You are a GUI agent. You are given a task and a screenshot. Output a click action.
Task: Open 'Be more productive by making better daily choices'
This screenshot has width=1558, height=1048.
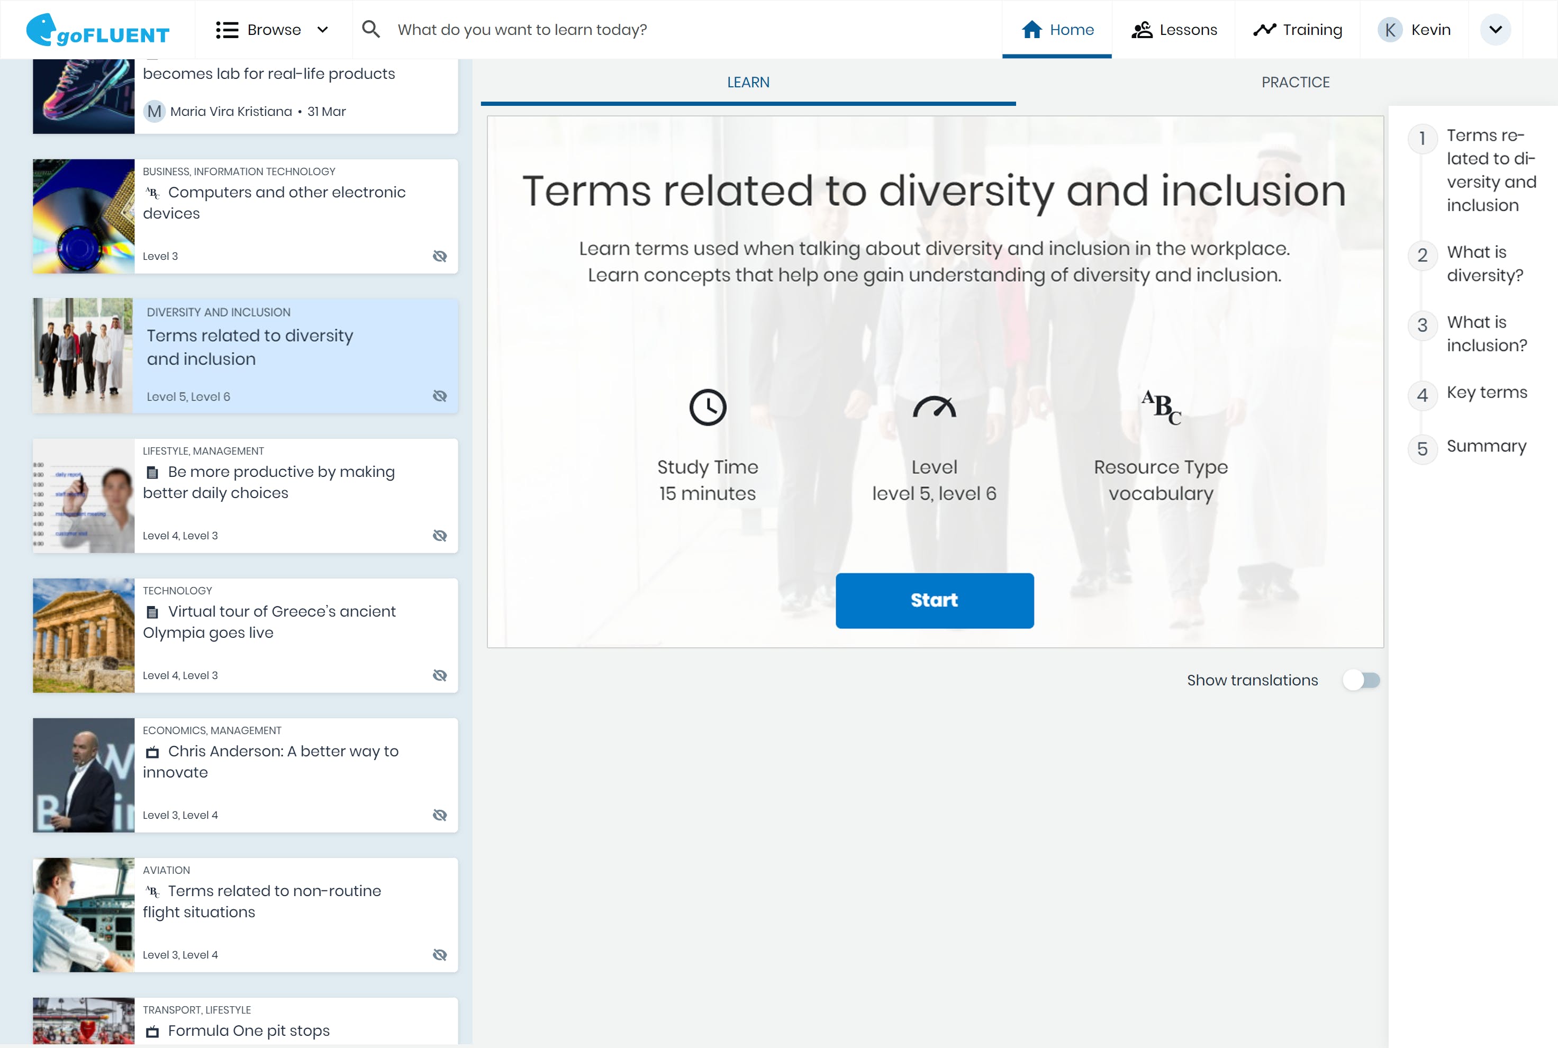click(x=268, y=483)
